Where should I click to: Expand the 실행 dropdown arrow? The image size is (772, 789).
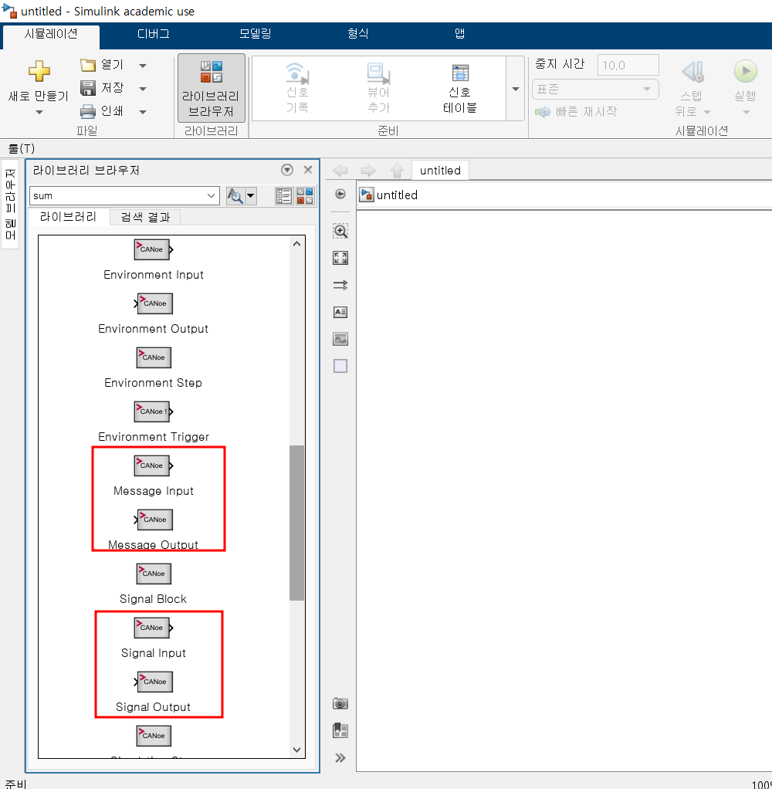747,112
